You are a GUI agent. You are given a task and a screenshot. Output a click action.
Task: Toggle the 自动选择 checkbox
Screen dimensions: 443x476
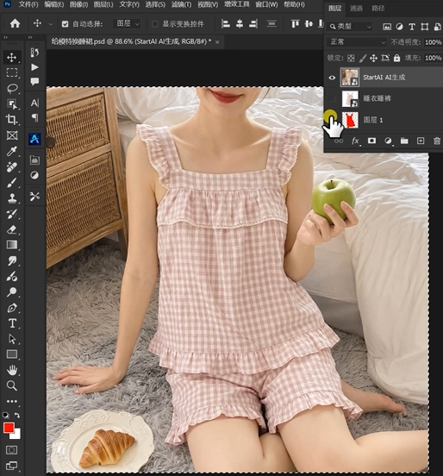65,24
